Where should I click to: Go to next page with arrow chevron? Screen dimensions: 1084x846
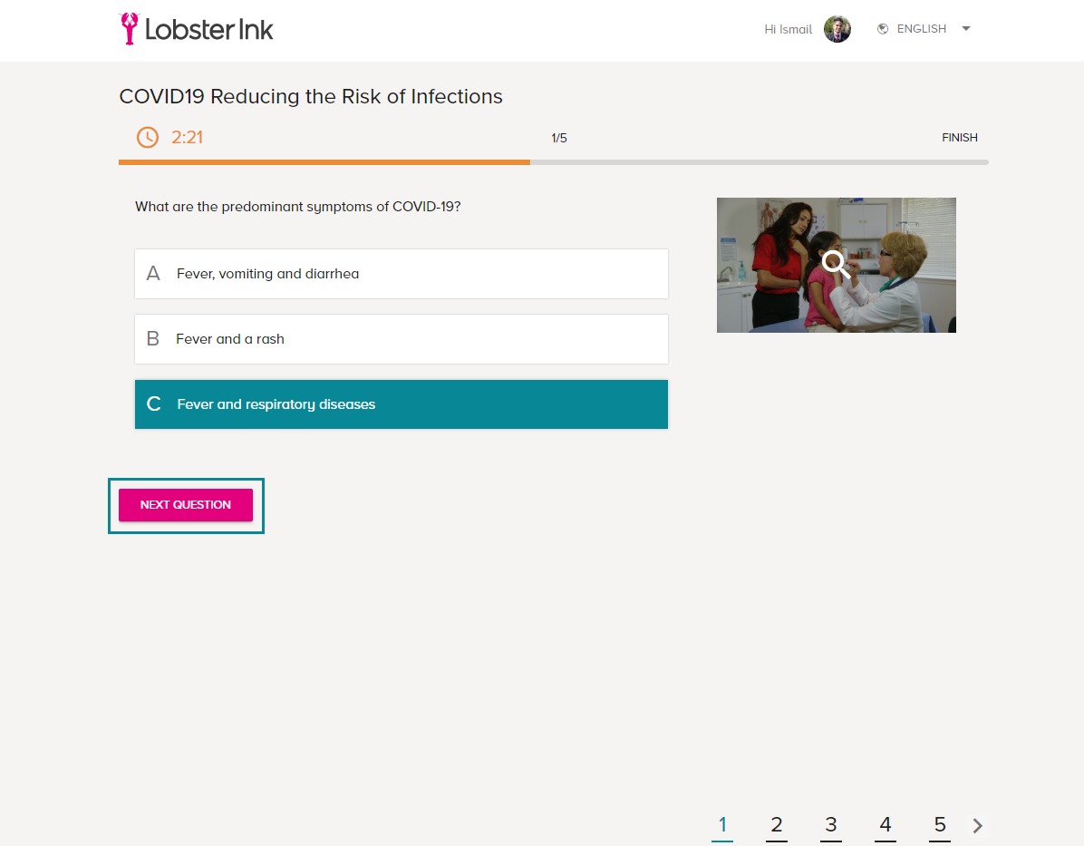(977, 825)
